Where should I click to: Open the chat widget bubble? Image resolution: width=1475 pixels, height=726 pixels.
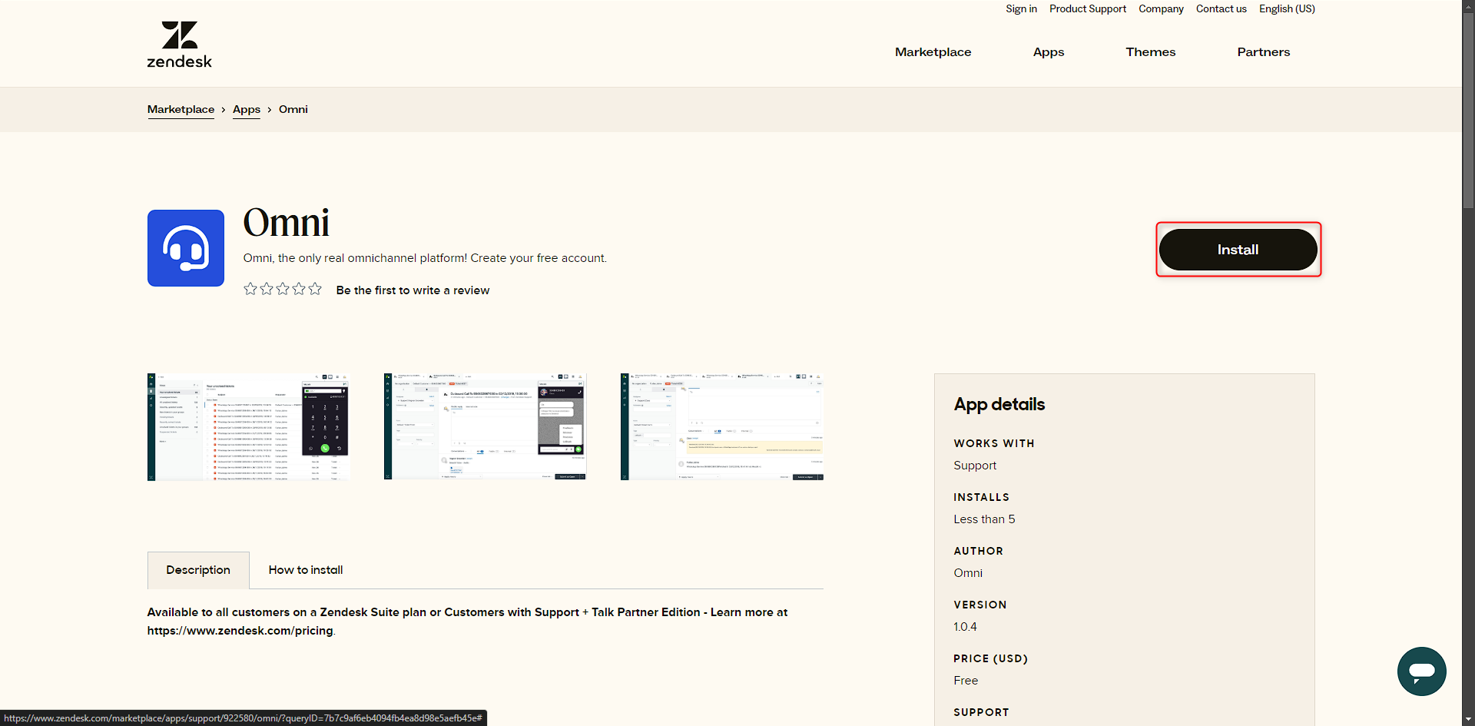(1421, 671)
